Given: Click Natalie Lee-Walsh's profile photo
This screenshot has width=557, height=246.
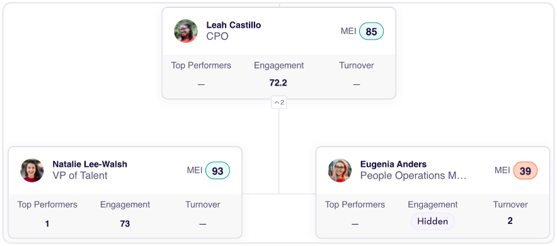Looking at the screenshot, I should click(x=32, y=171).
